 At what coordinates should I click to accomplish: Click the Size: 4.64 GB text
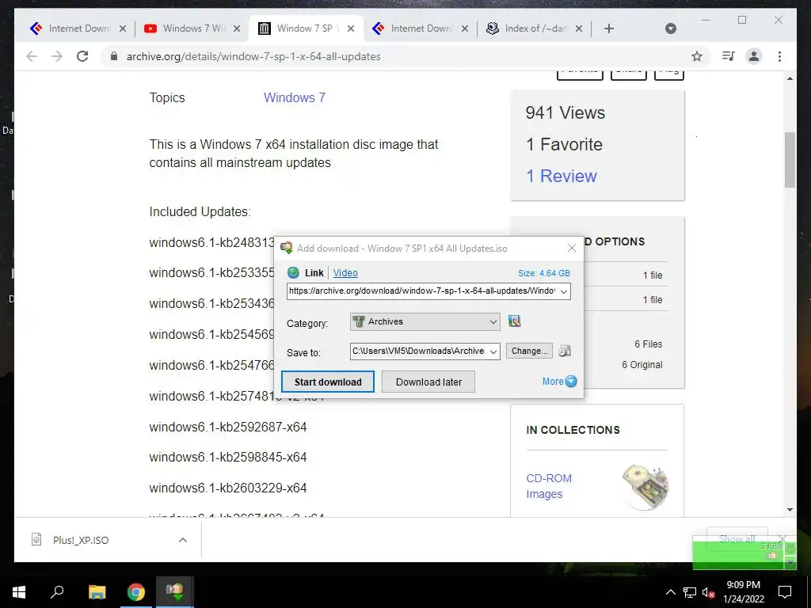543,273
